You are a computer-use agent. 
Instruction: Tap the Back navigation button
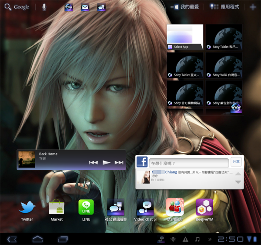click(12, 239)
